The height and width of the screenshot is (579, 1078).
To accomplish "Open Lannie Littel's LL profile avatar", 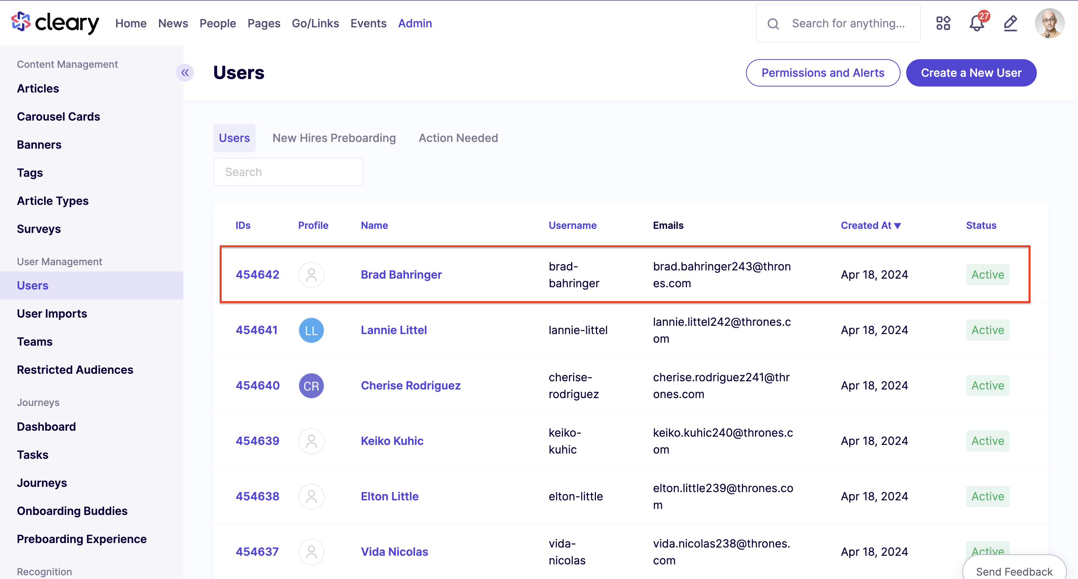I will coord(311,330).
